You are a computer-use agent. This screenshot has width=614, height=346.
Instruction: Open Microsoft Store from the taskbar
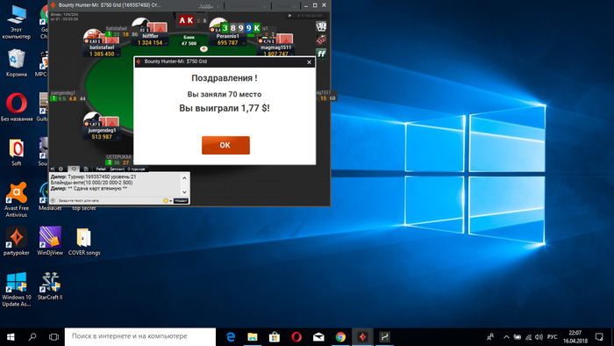coord(275,337)
